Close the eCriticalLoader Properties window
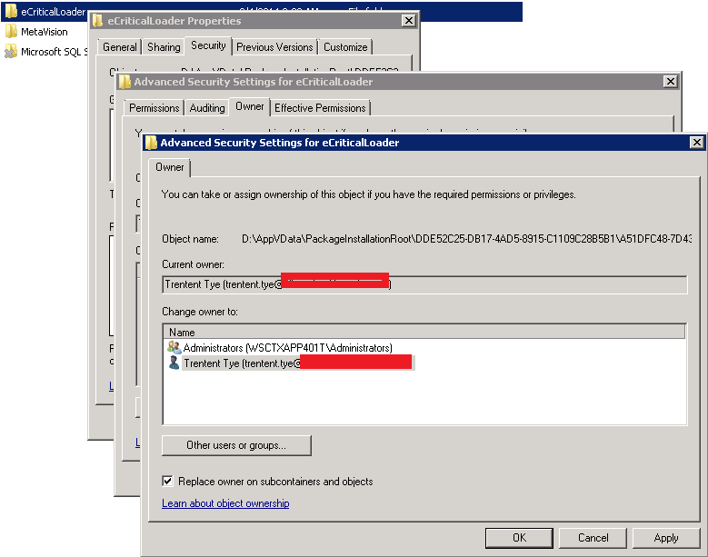Image resolution: width=708 pixels, height=557 pixels. tap(408, 21)
